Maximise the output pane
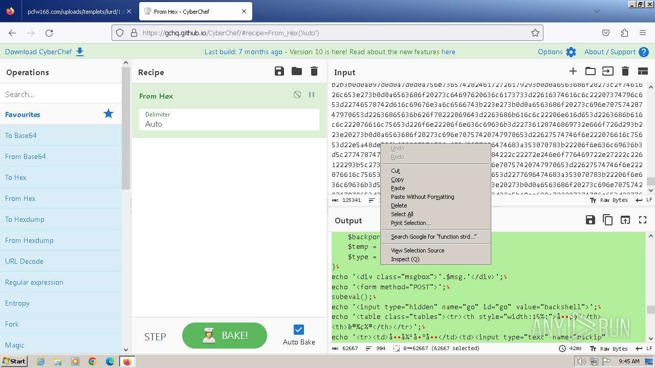The width and height of the screenshot is (655, 368). click(643, 220)
